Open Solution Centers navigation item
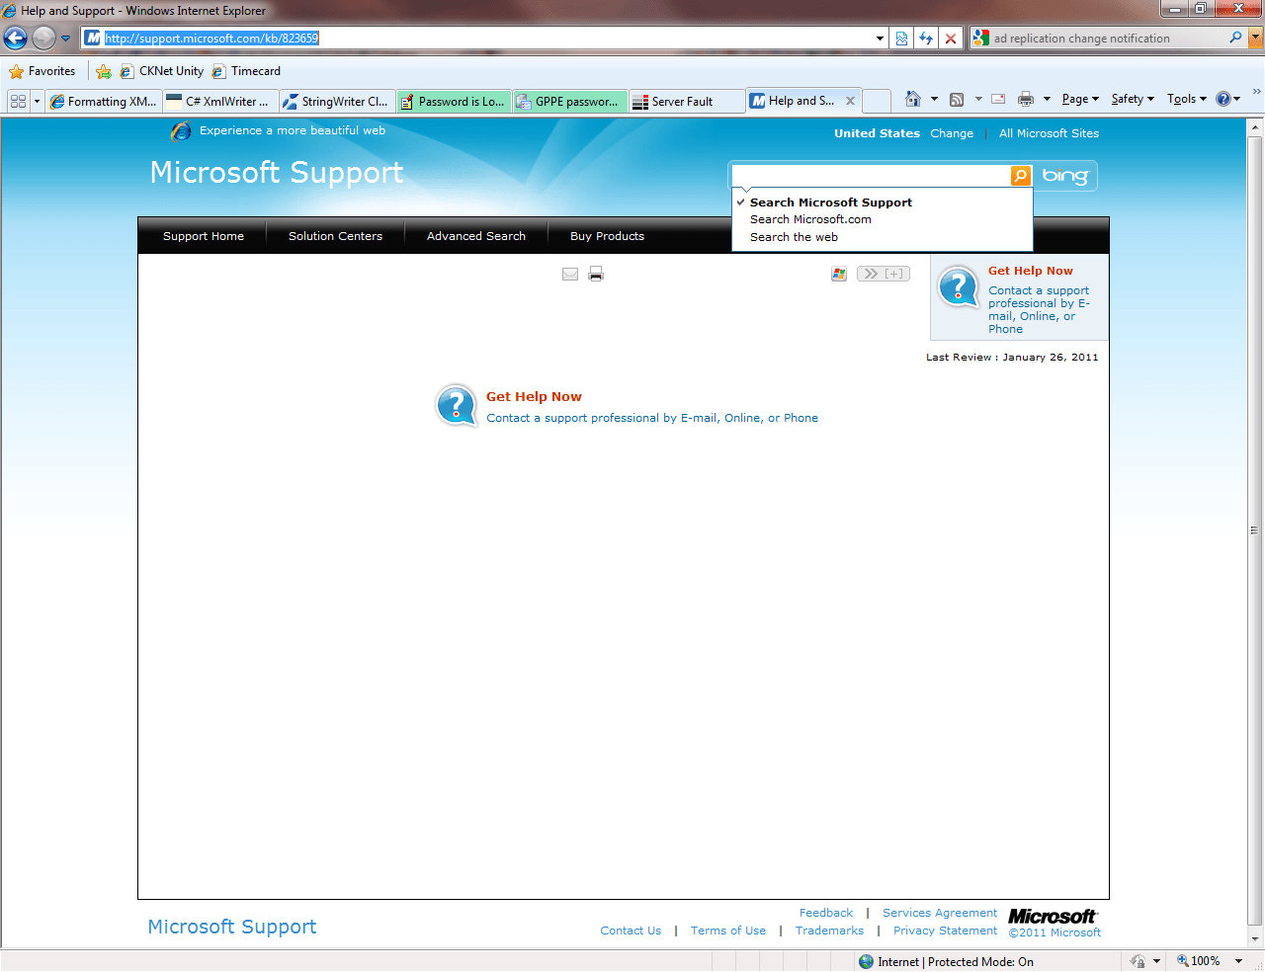This screenshot has height=972, width=1265. (335, 236)
